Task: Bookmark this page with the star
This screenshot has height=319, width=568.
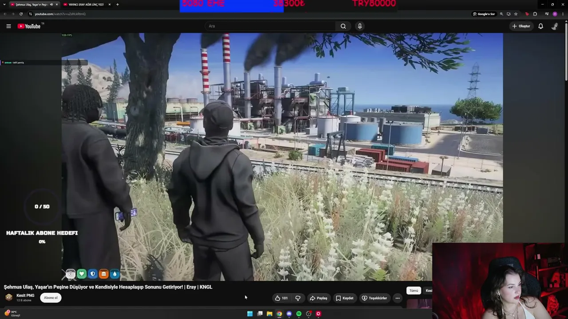Action: click(516, 14)
